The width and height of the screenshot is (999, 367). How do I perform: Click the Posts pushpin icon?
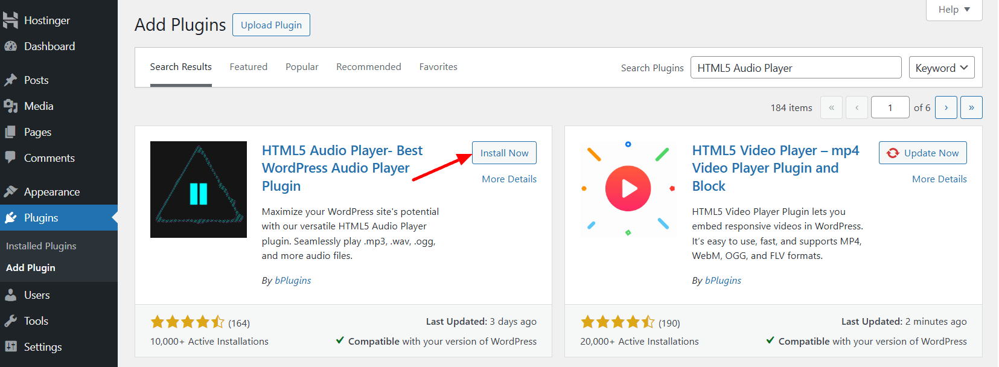tap(10, 80)
